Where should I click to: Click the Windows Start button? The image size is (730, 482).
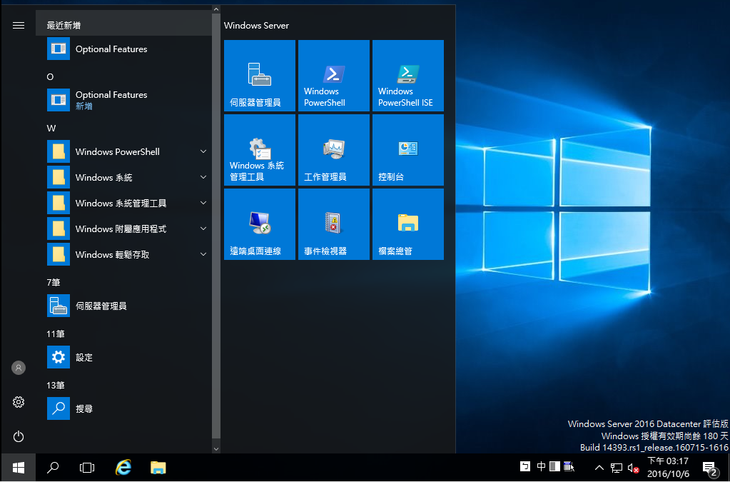point(18,467)
